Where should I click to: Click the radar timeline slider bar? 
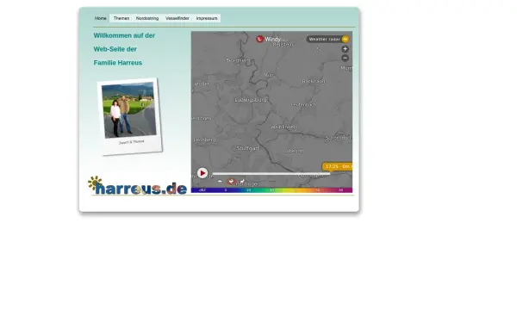point(271,174)
